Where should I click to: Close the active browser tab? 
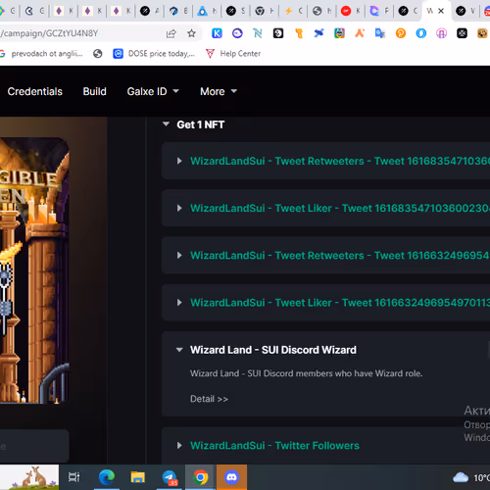click(x=441, y=11)
